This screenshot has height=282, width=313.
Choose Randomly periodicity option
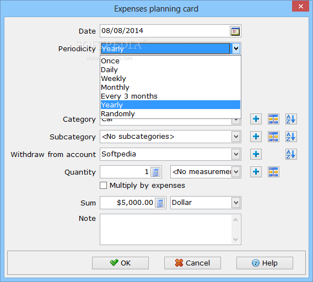[170, 113]
